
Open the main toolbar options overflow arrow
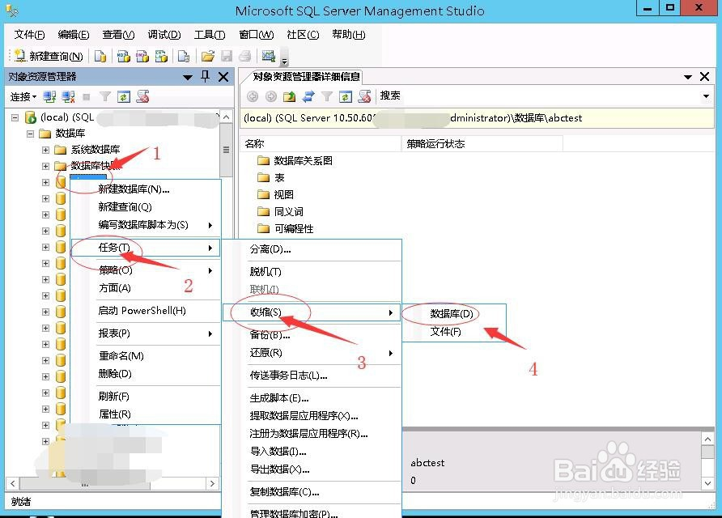[x=285, y=61]
